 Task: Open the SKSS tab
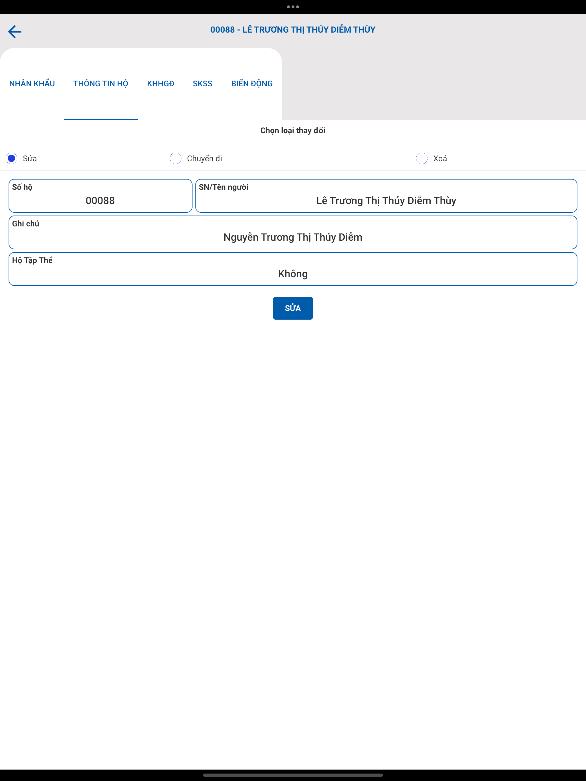tap(203, 84)
